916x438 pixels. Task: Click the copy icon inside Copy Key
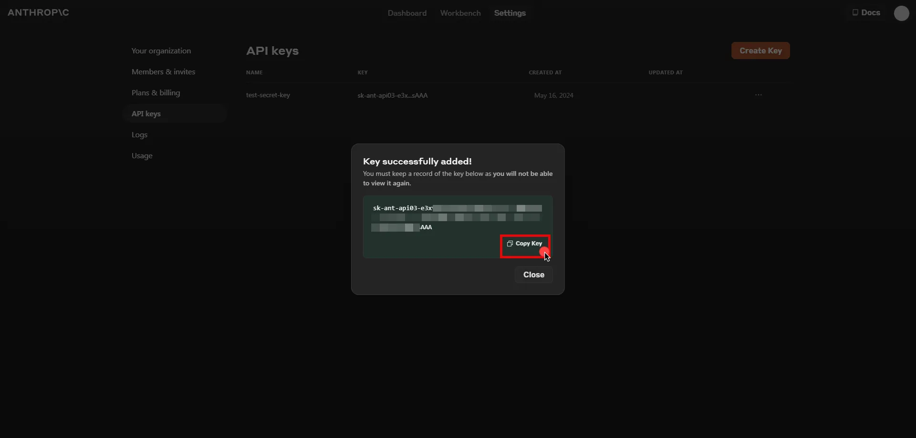point(510,244)
